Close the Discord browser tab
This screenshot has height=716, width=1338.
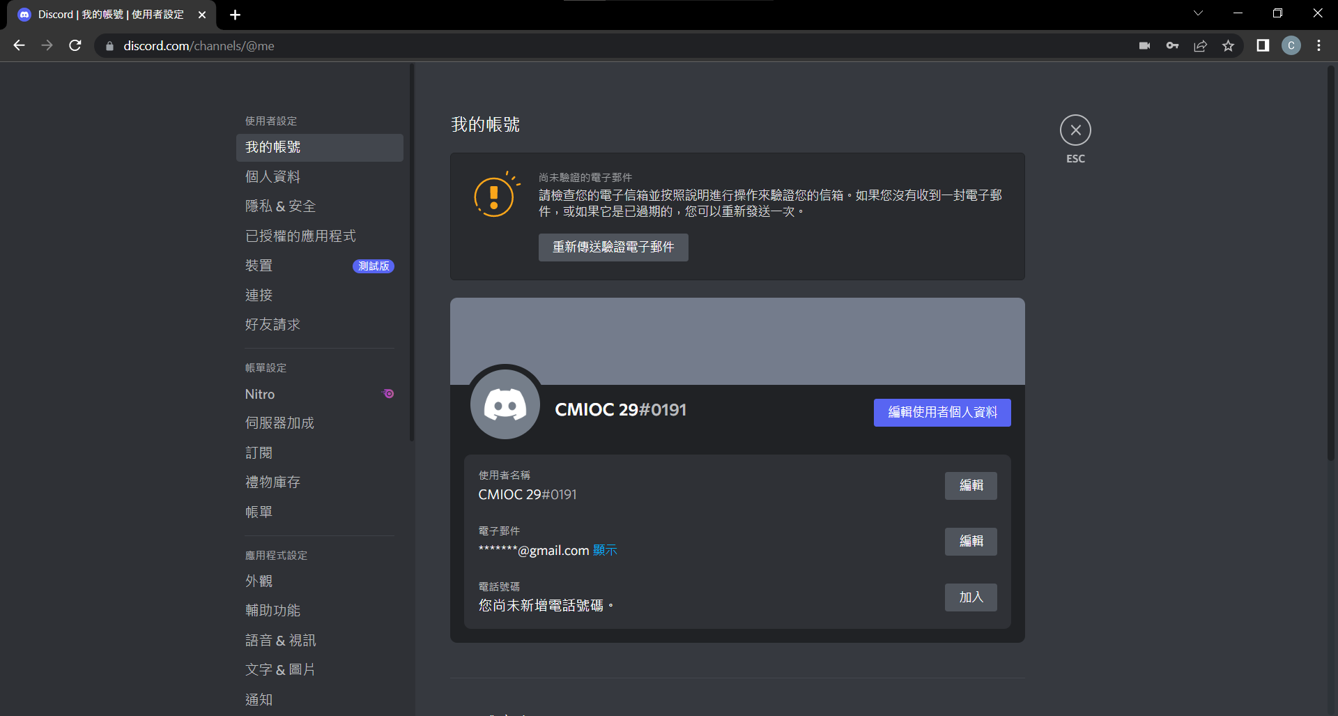click(202, 15)
